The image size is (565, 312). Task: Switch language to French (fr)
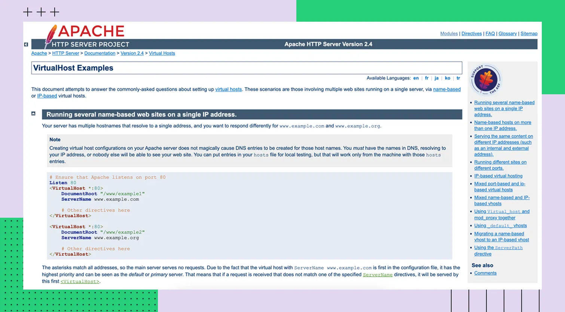tap(427, 78)
